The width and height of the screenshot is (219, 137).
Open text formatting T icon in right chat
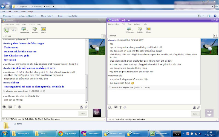click(120, 107)
